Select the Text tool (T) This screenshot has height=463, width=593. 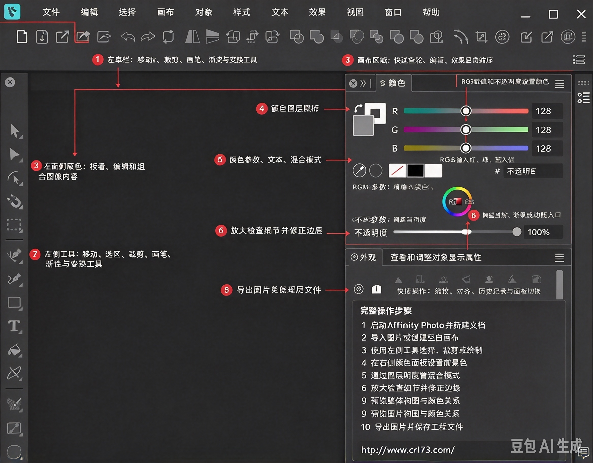[x=14, y=326]
